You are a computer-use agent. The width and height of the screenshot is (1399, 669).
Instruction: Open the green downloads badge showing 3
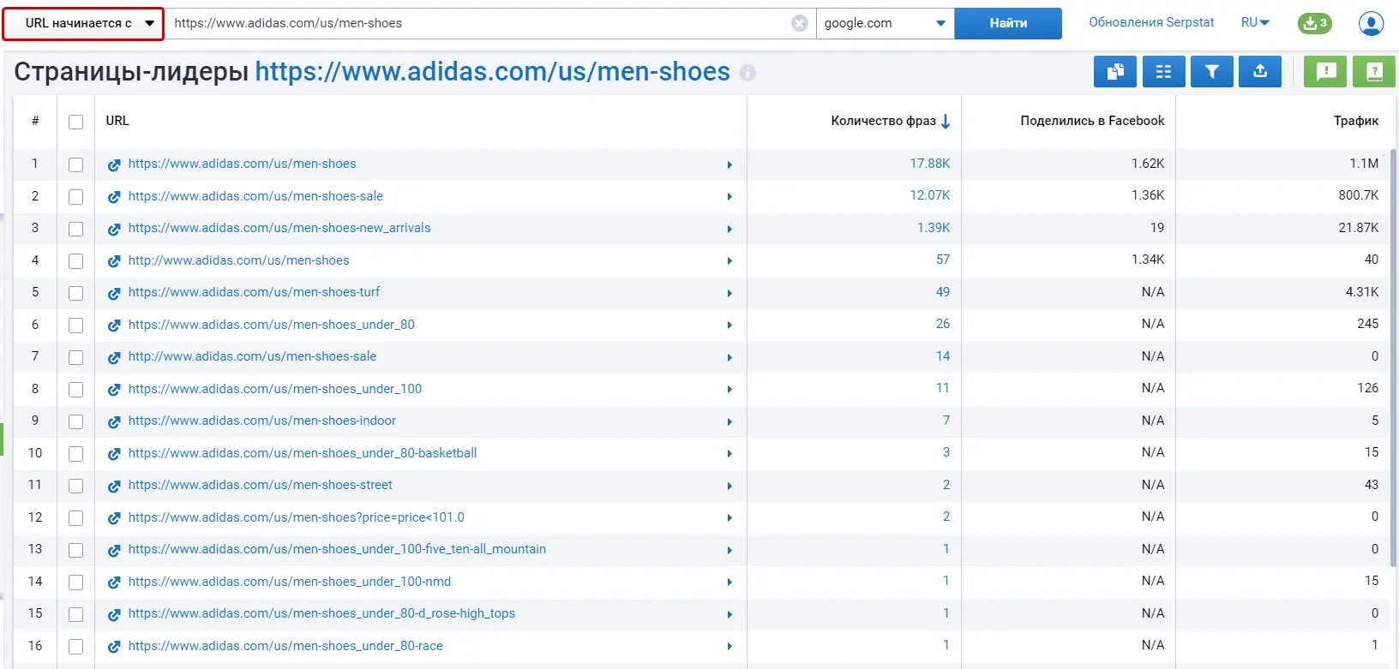point(1314,23)
